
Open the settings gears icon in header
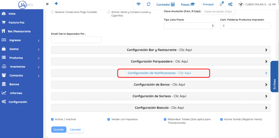230,4
